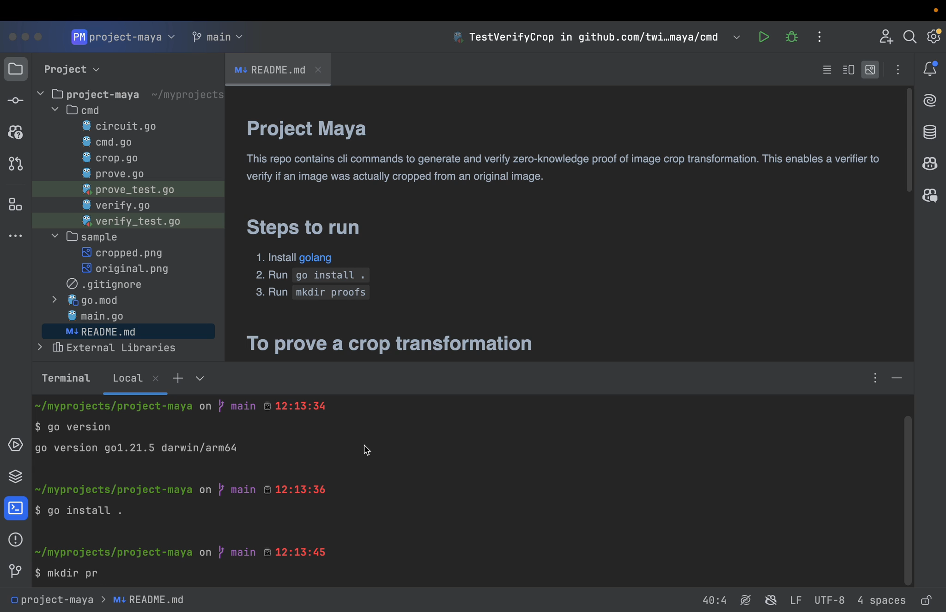Collapse the project-maya root folder
This screenshot has width=946, height=612.
41,94
